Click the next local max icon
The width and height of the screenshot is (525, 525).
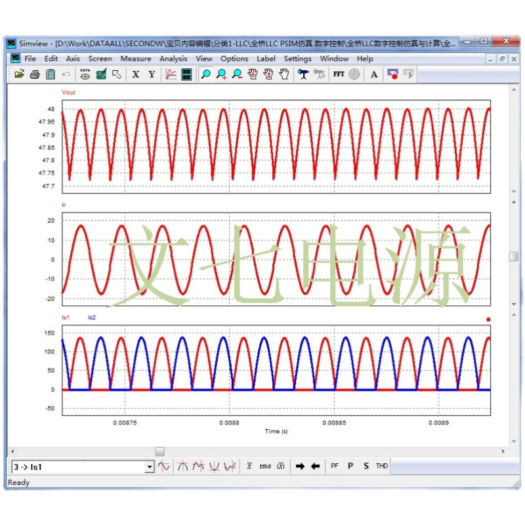tap(199, 466)
